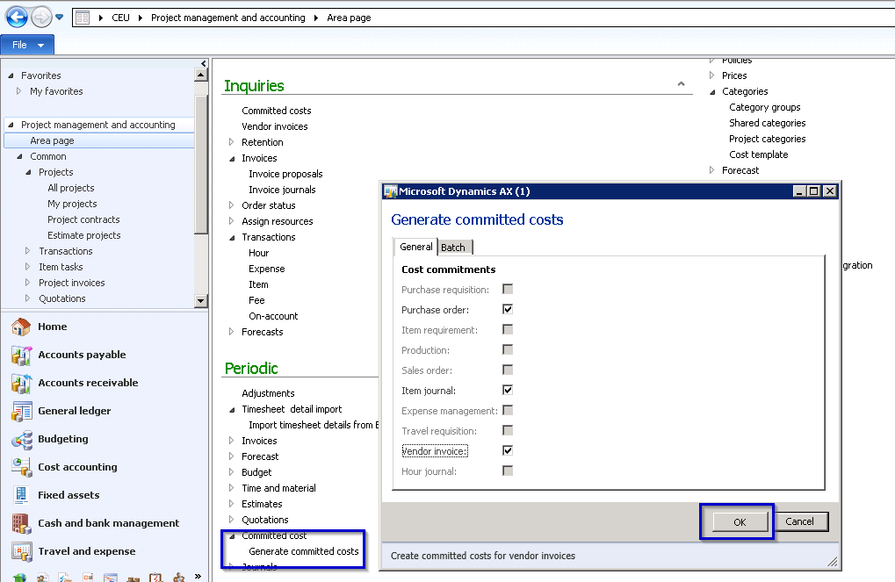Select Cash and bank management icon
This screenshot has width=895, height=582.
coord(21,523)
